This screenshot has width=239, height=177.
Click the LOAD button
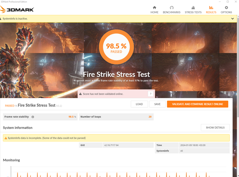click(139, 104)
